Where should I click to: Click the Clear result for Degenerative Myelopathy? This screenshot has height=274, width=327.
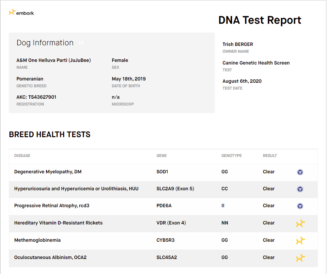(269, 172)
